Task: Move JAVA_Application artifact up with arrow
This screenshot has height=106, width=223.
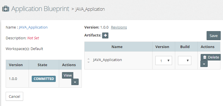Action: click(x=89, y=59)
